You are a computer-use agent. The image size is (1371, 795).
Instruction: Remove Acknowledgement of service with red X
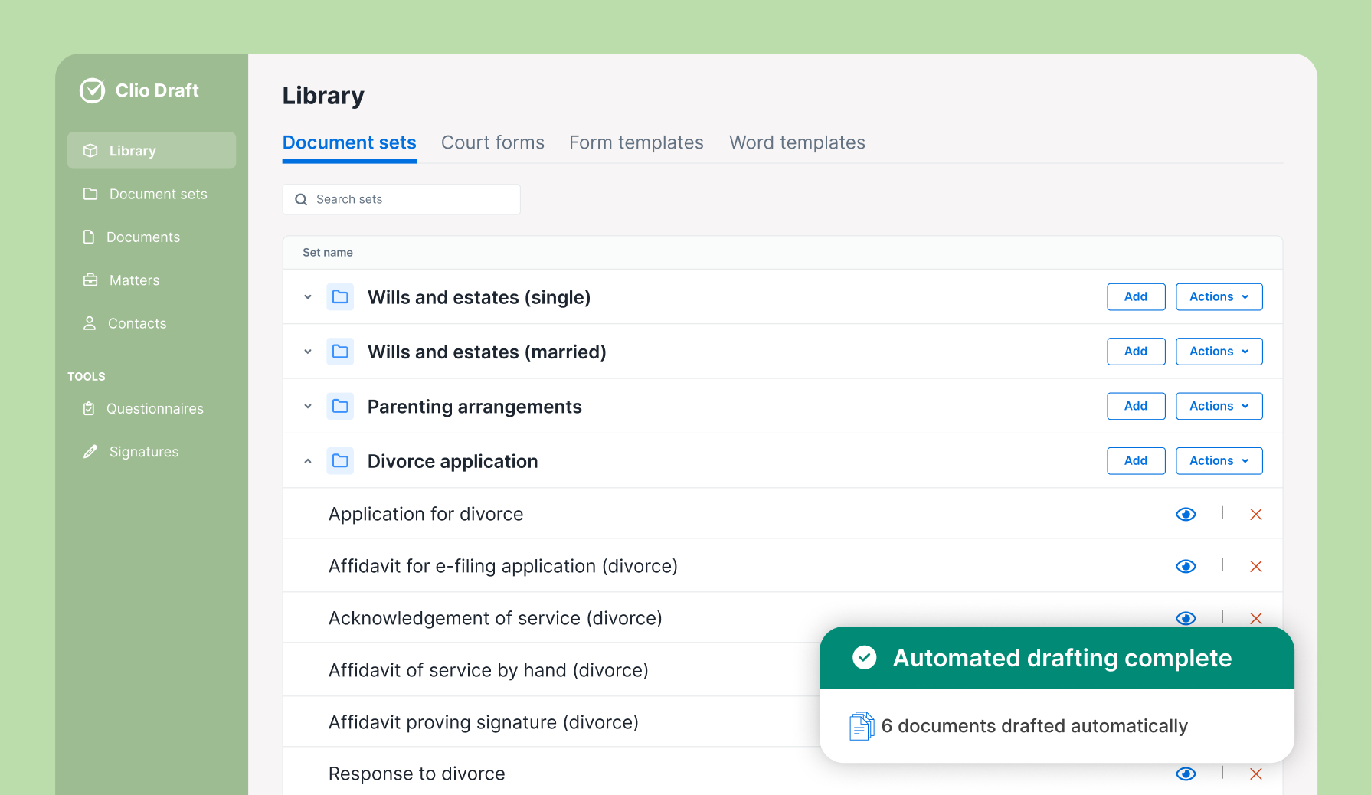click(x=1256, y=618)
